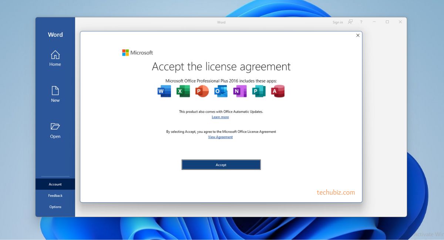This screenshot has width=444, height=240.
Task: Click the Excel app icon
Action: point(183,91)
